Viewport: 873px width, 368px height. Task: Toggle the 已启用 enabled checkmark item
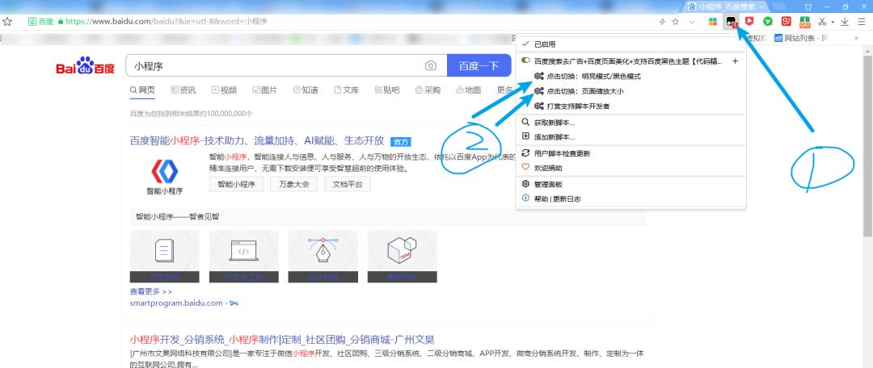coord(630,44)
